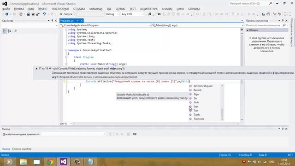Viewport: 295px width, 166px height.
Task: Click the IntelliSense list scroll-down arrow
Action: [222, 119]
